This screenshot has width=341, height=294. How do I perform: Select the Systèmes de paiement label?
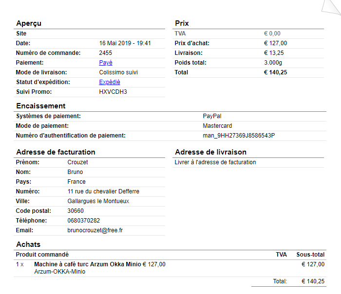tap(49, 116)
